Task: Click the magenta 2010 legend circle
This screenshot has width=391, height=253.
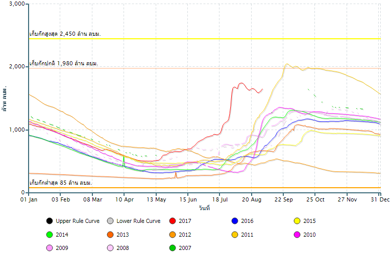Action: pyautogui.click(x=297, y=235)
